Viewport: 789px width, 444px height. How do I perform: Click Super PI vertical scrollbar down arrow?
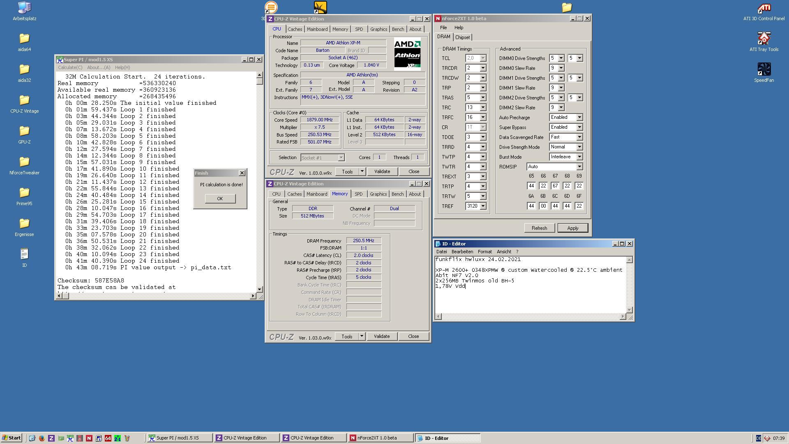(259, 289)
